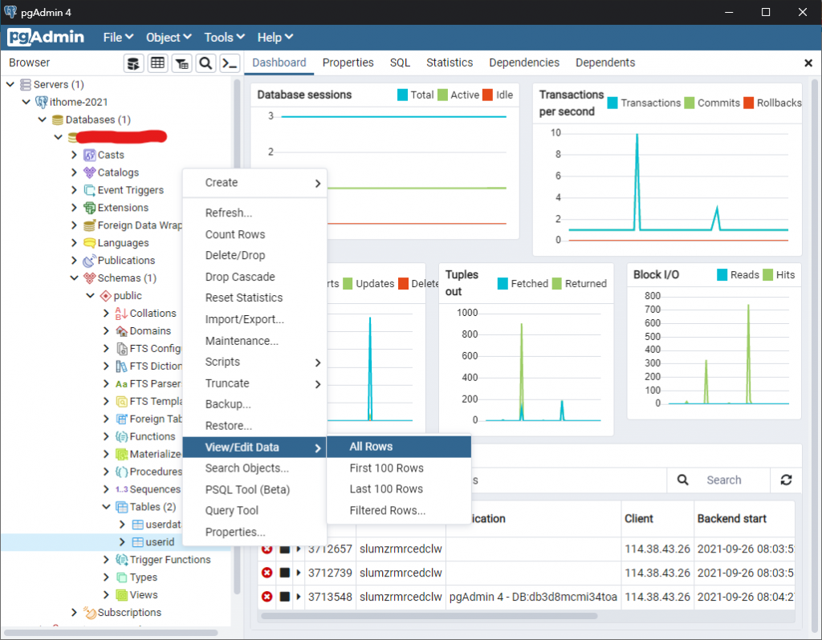Open the Create submenu
The width and height of the screenshot is (822, 640).
(x=254, y=183)
